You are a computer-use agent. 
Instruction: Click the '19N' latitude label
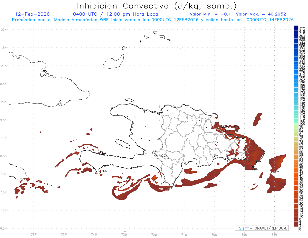tap(4, 138)
